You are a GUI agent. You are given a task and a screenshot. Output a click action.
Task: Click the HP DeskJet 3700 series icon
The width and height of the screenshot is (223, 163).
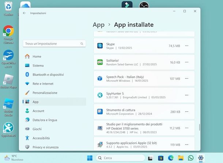[x=100, y=128]
